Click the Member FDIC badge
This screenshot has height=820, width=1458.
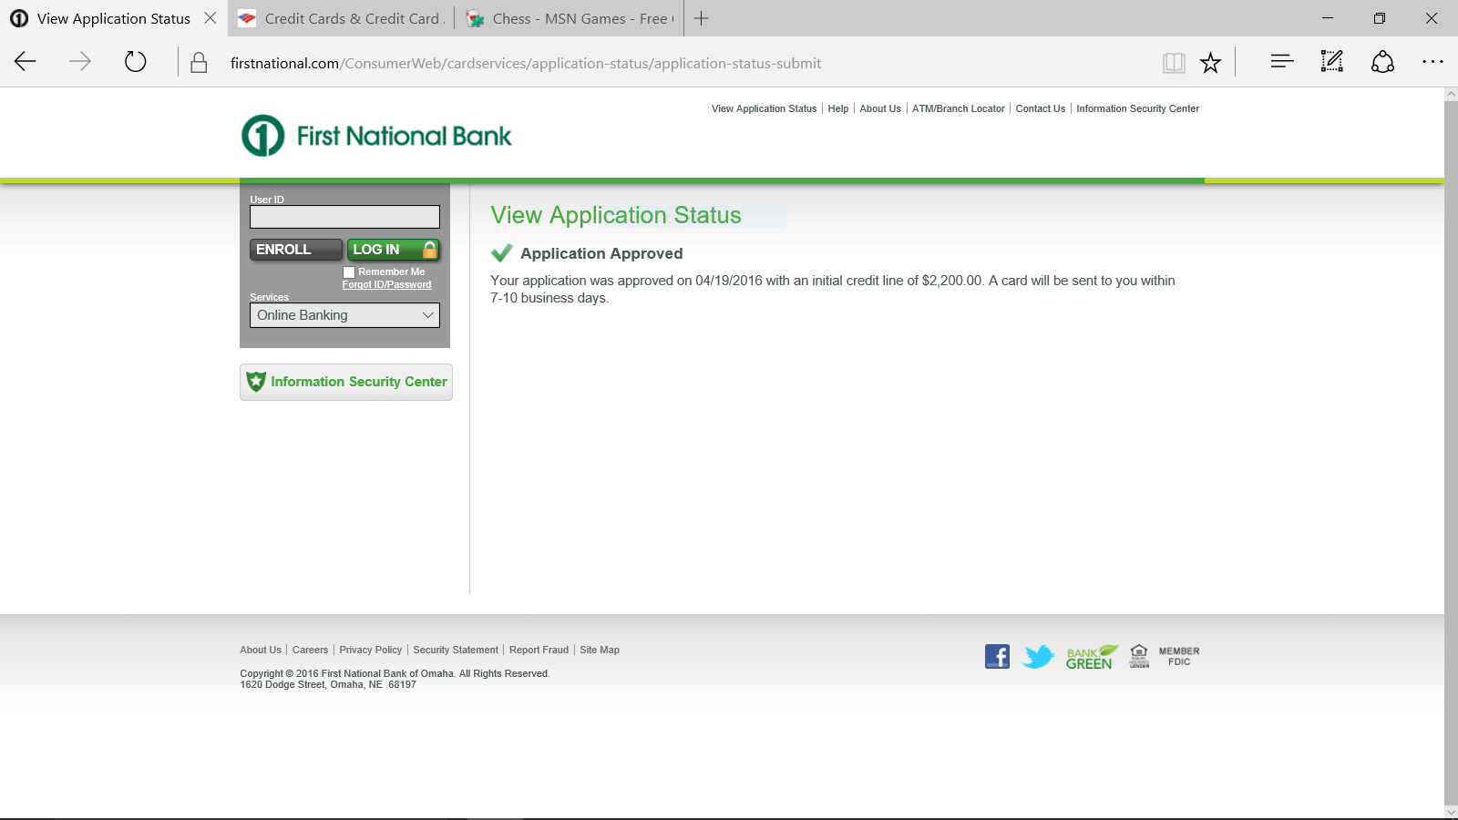tap(1179, 656)
